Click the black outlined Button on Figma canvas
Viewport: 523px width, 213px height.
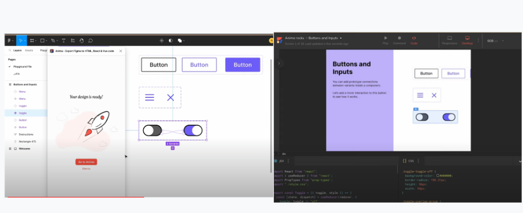(159, 65)
